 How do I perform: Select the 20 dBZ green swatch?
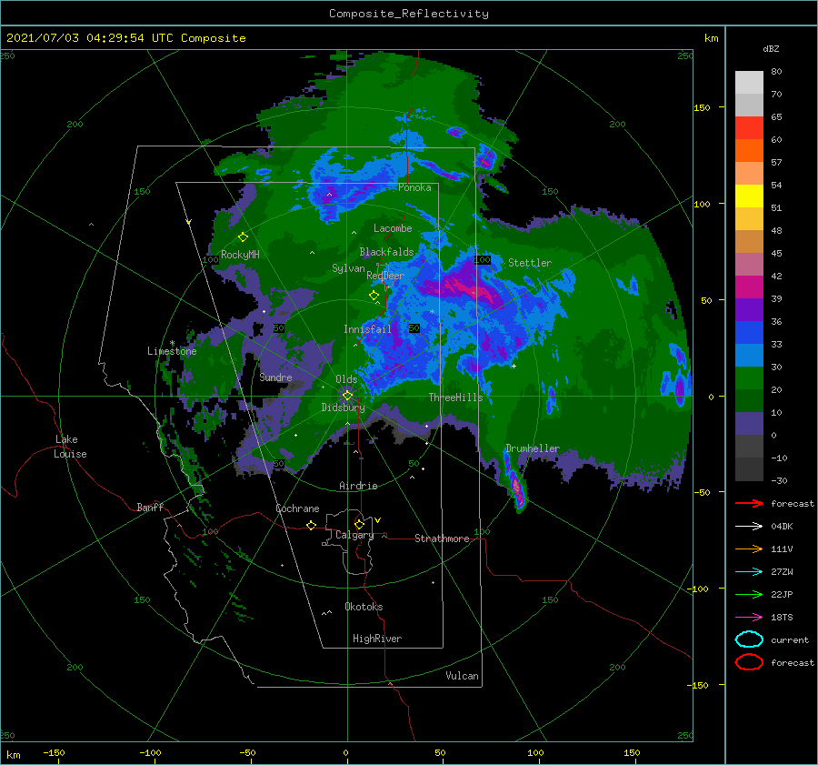click(749, 377)
